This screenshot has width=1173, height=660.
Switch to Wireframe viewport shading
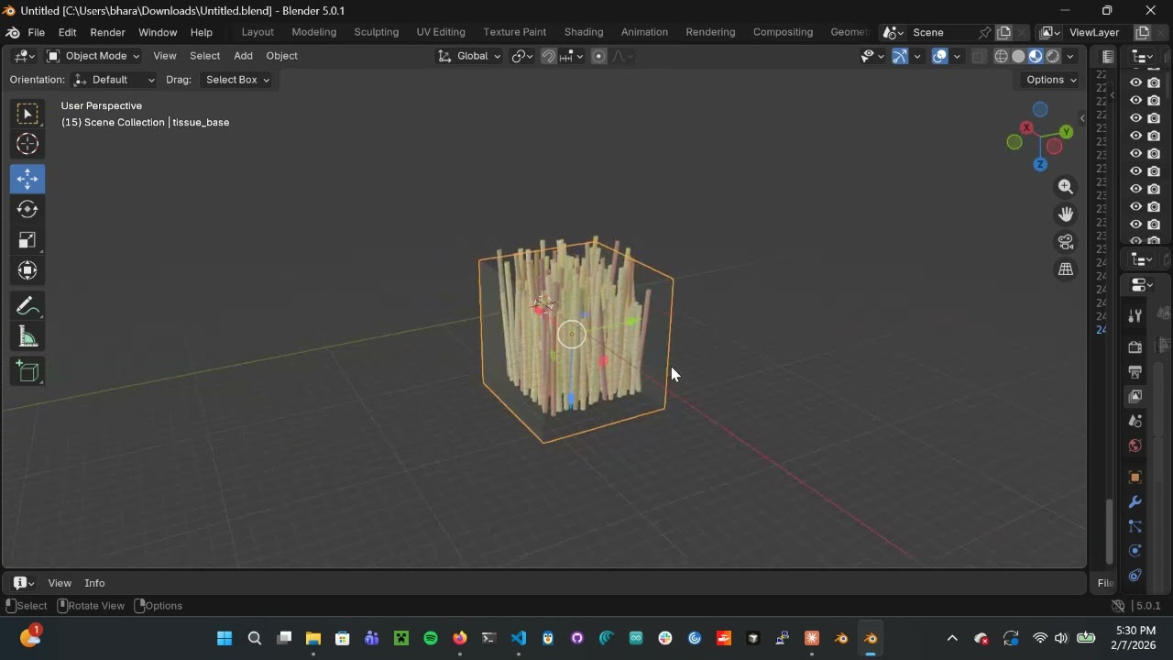point(1002,56)
